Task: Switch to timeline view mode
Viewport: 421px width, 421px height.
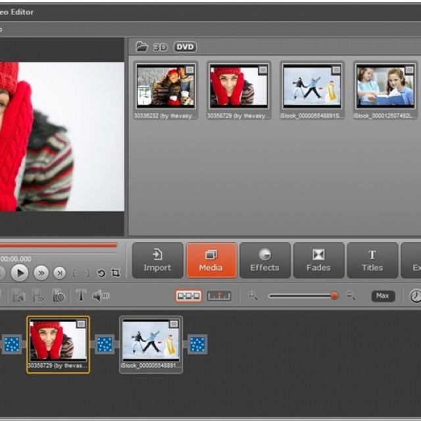Action: [x=219, y=296]
